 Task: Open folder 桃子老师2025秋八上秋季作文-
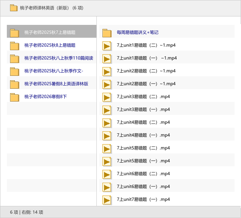tap(54, 71)
